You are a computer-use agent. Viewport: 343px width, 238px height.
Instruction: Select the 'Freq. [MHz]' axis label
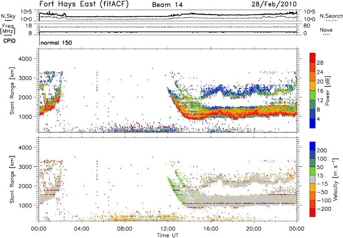coord(8,29)
